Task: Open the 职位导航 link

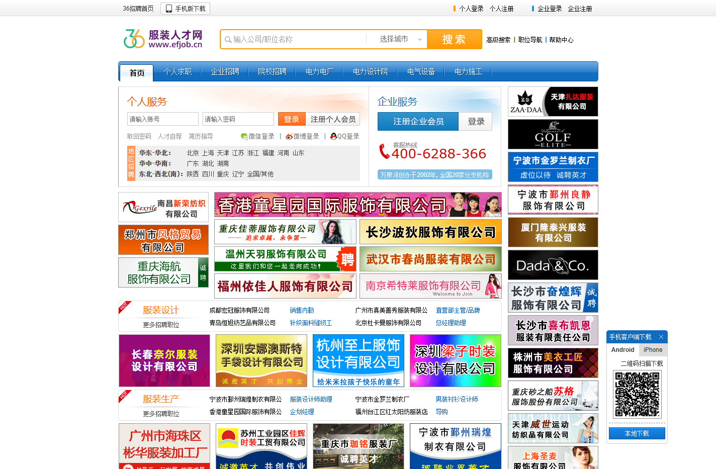Action: [530, 40]
